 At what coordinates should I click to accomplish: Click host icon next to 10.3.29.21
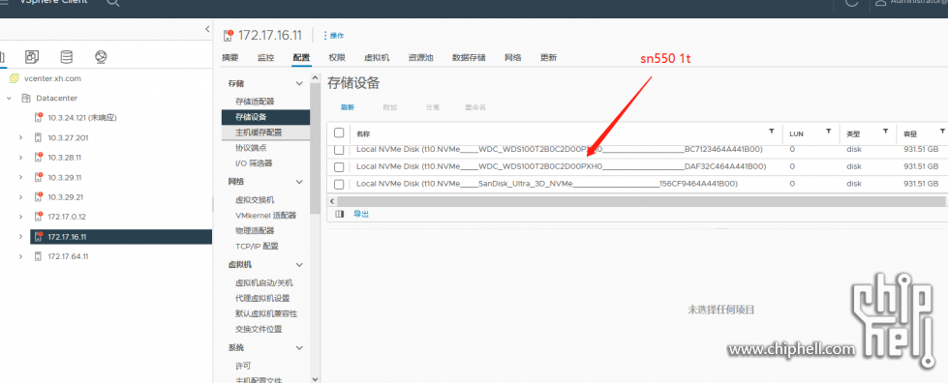38,197
